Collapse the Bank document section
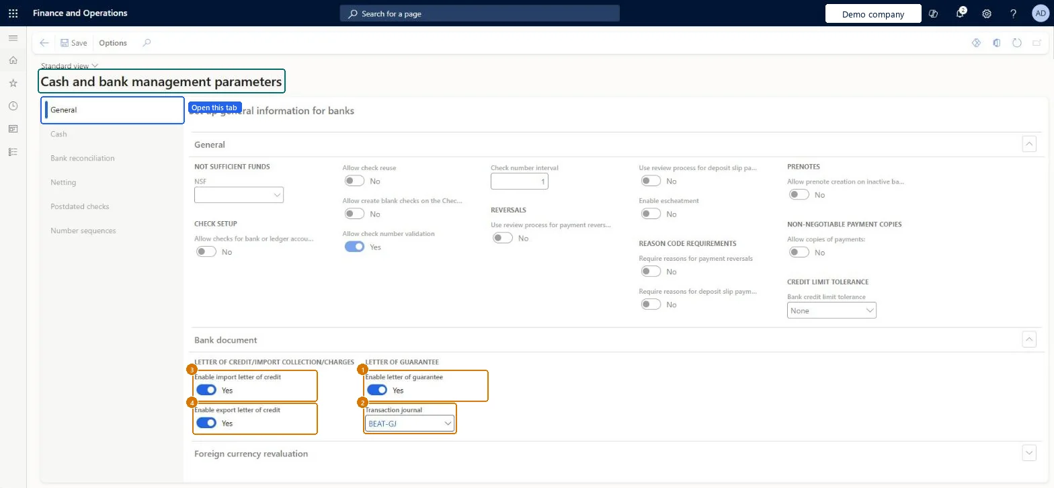 (1028, 339)
